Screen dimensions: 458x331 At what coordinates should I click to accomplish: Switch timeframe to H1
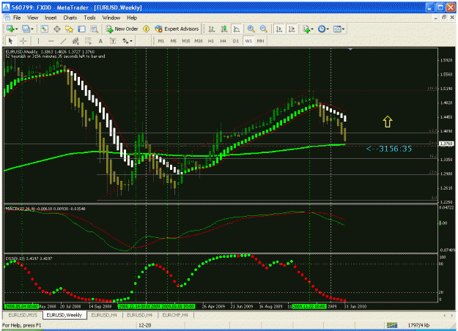(211, 41)
